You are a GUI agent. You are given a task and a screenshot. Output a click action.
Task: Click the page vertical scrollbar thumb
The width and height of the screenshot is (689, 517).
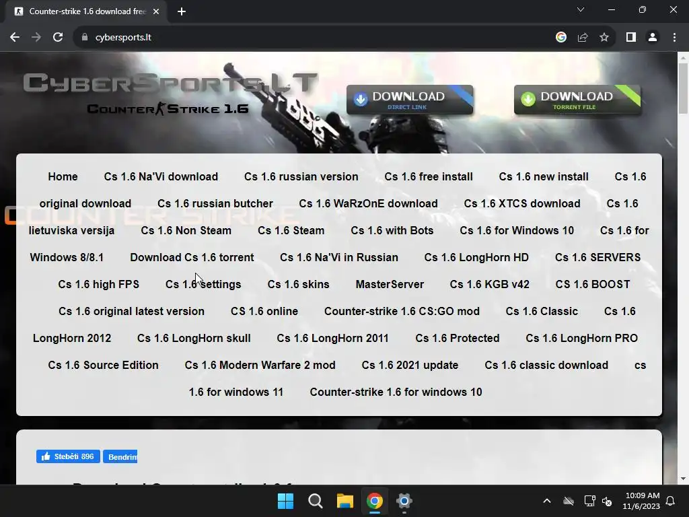pos(683,88)
